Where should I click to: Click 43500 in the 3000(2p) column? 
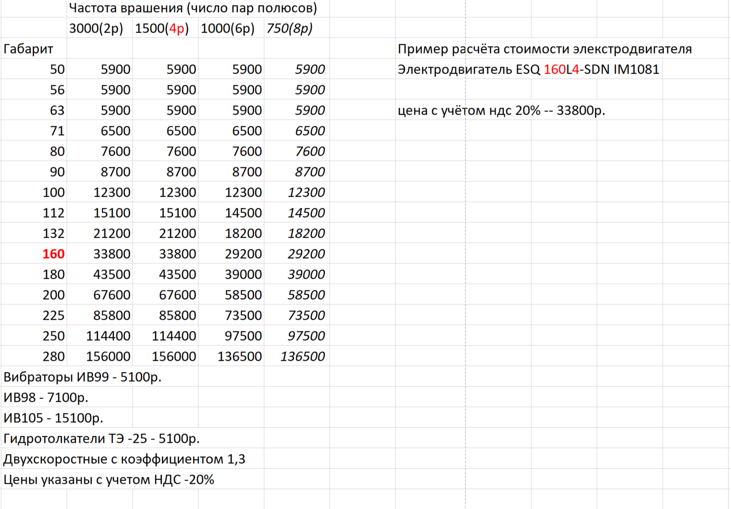(111, 275)
